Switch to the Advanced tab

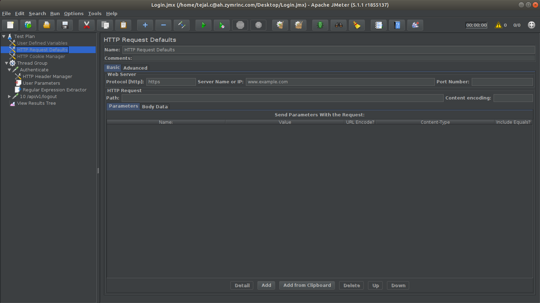click(135, 68)
